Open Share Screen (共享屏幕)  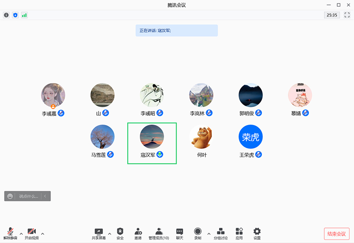click(99, 233)
